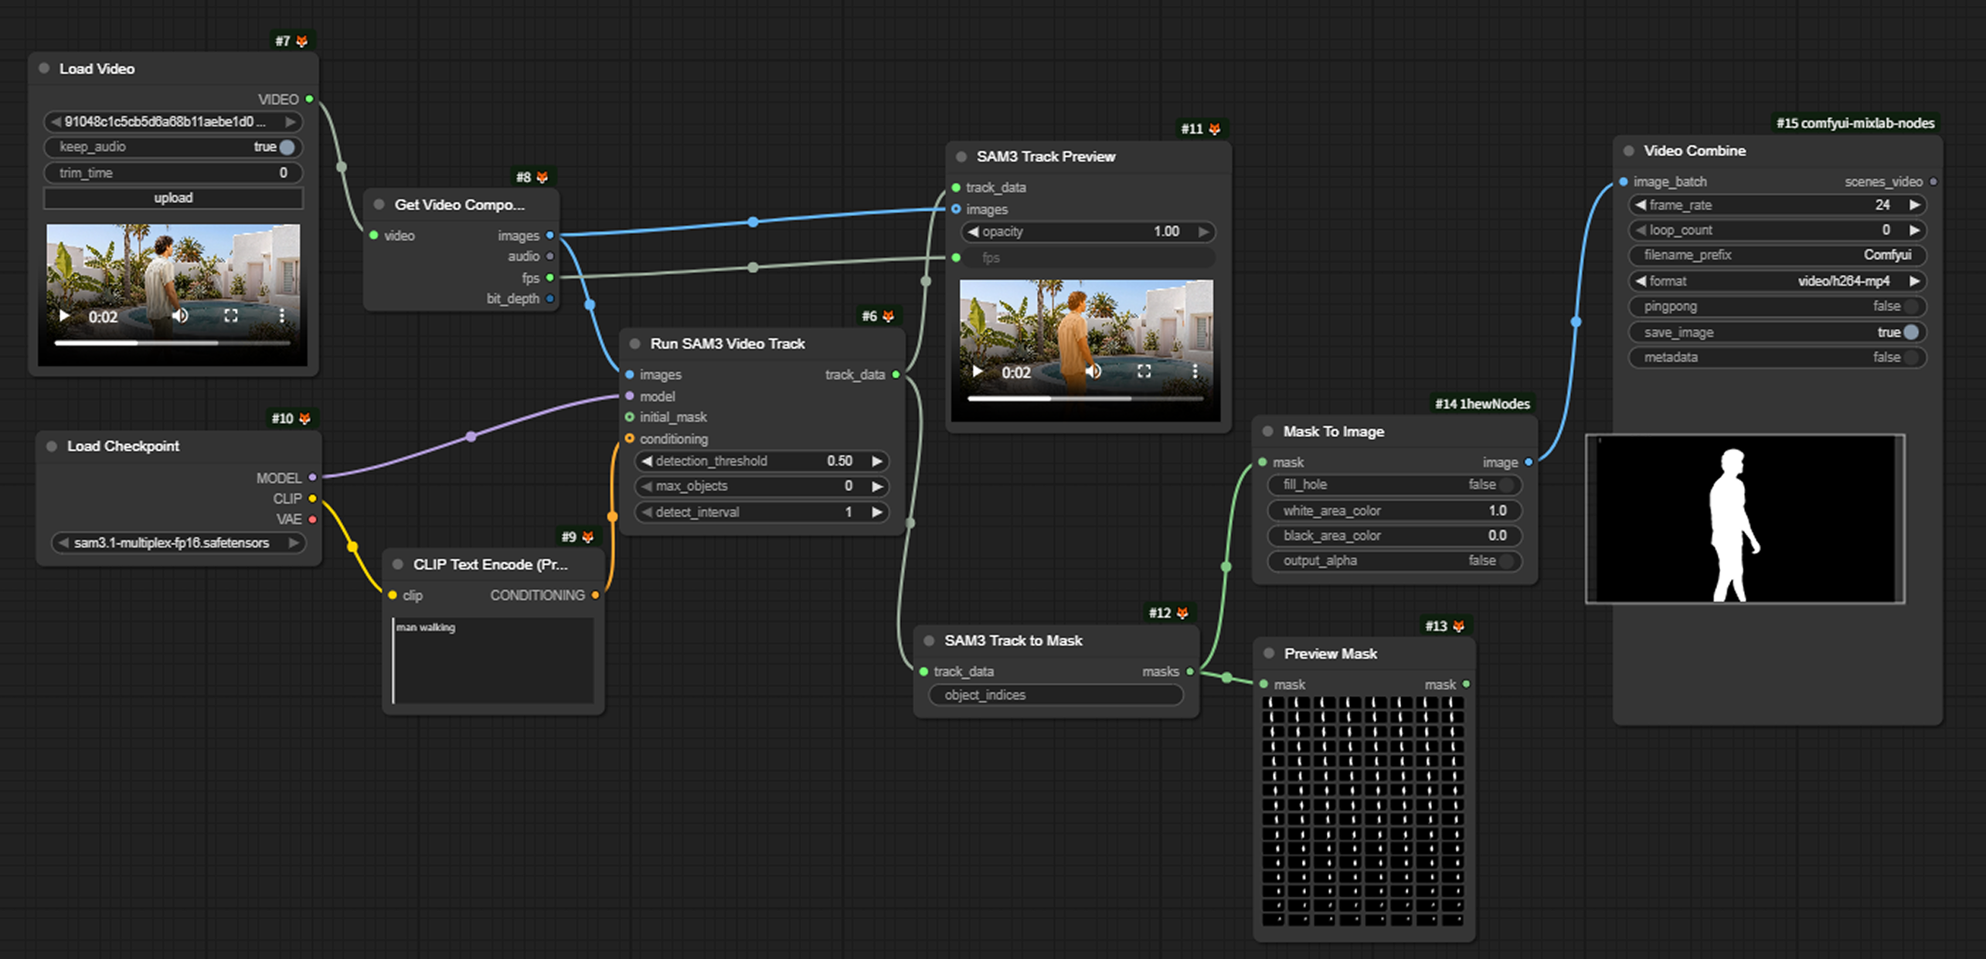This screenshot has width=1986, height=959.
Task: Decrease opacity in SAM3 Track Preview
Action: 973,232
